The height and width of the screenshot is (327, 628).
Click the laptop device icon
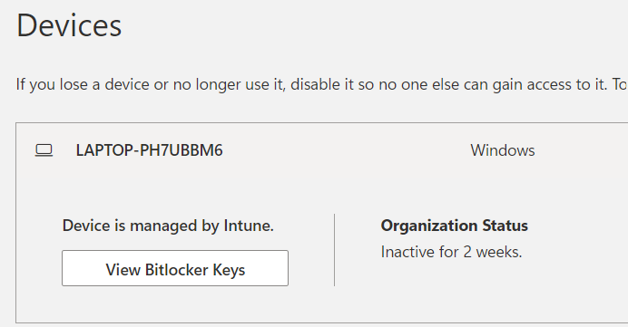click(x=44, y=150)
